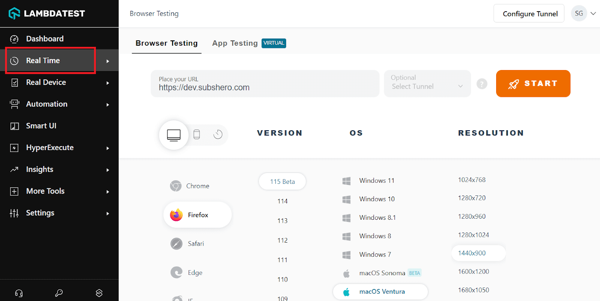Choose the 1600x1200 resolution

pos(473,271)
